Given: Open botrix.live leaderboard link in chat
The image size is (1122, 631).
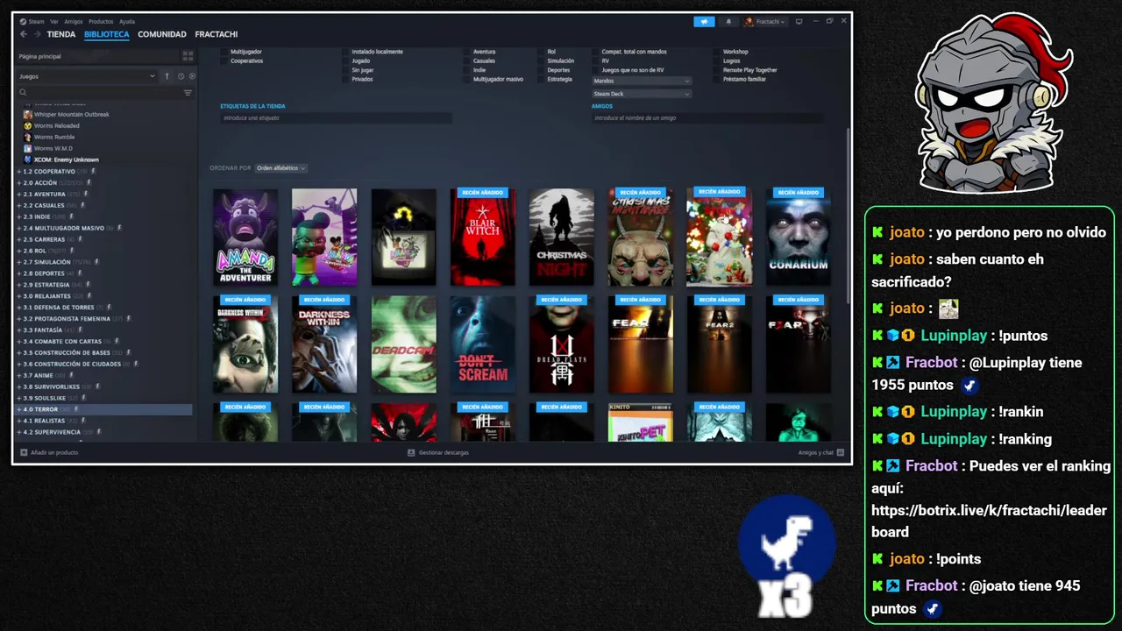Looking at the screenshot, I should 989,521.
